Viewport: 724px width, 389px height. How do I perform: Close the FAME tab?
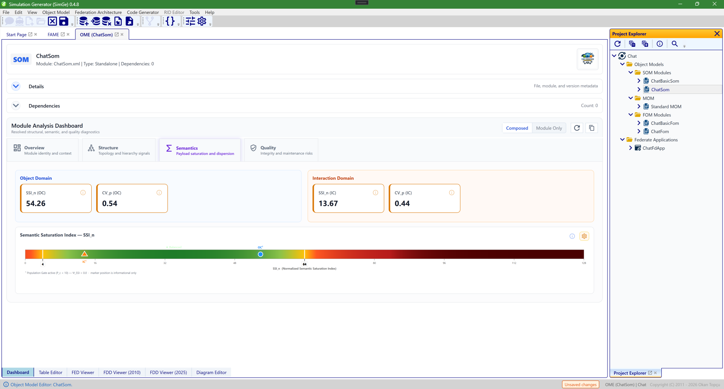tap(68, 34)
